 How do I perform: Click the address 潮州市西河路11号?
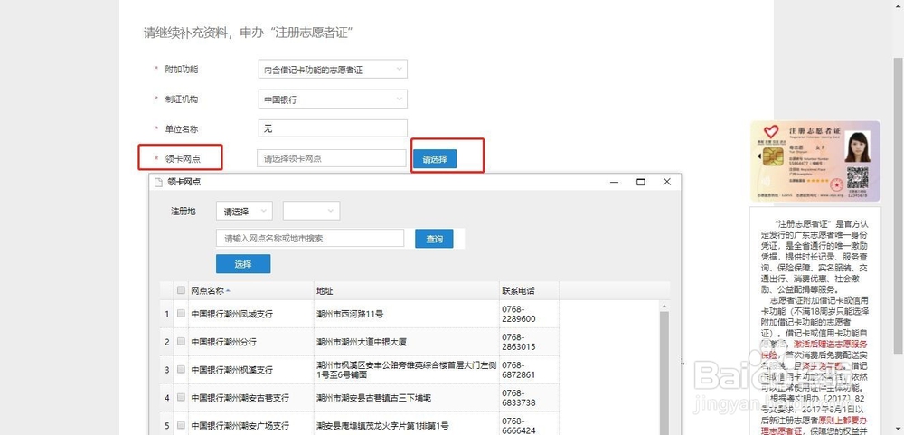[350, 315]
